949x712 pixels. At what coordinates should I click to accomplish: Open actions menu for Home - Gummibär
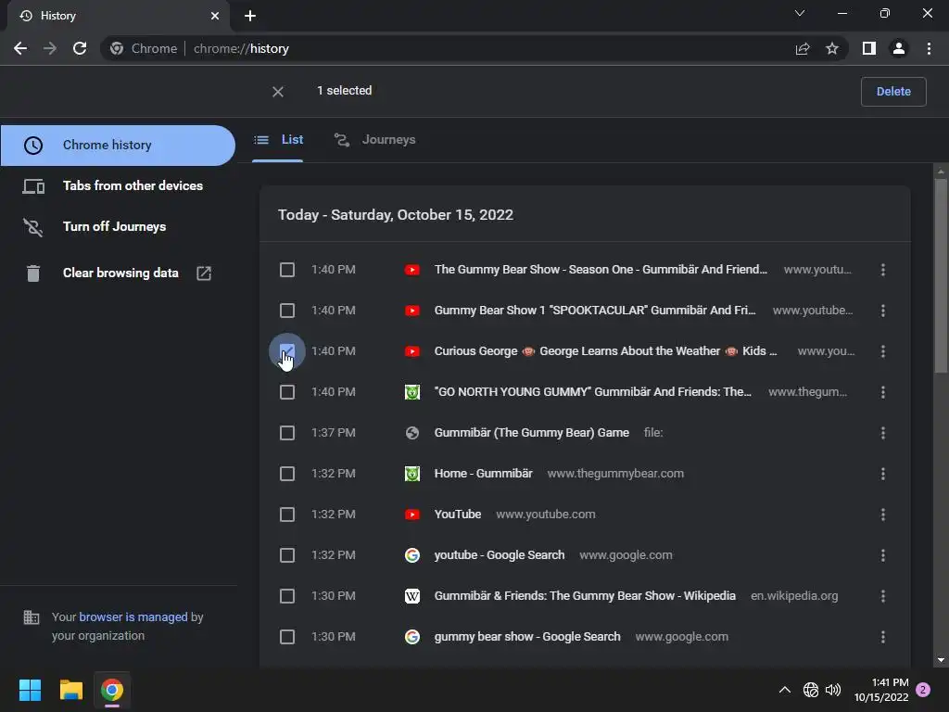pos(883,474)
